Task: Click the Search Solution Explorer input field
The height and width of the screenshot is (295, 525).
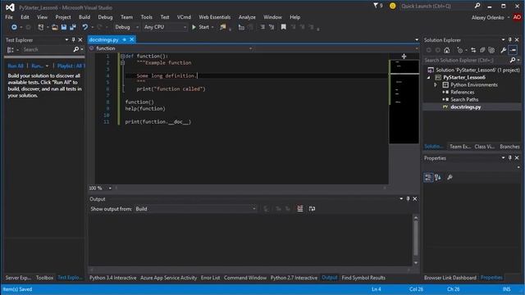Action: 466,60
